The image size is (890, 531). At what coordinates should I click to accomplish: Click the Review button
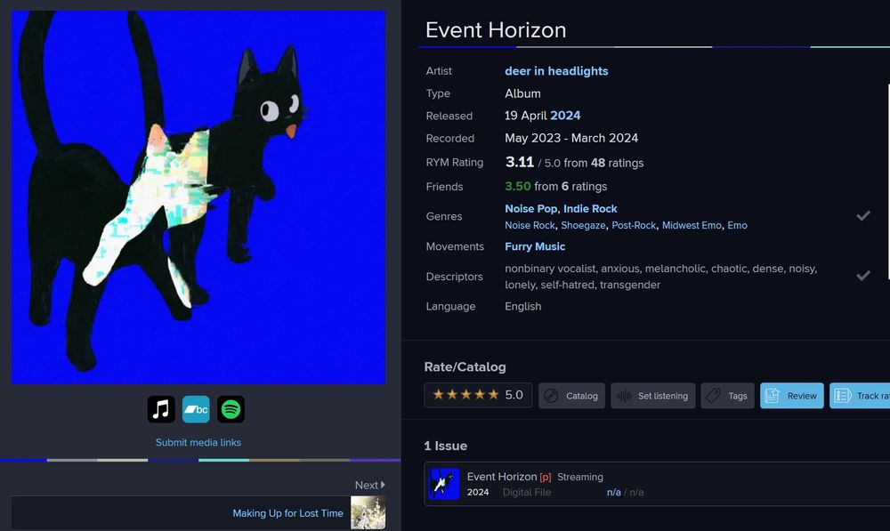pos(792,396)
